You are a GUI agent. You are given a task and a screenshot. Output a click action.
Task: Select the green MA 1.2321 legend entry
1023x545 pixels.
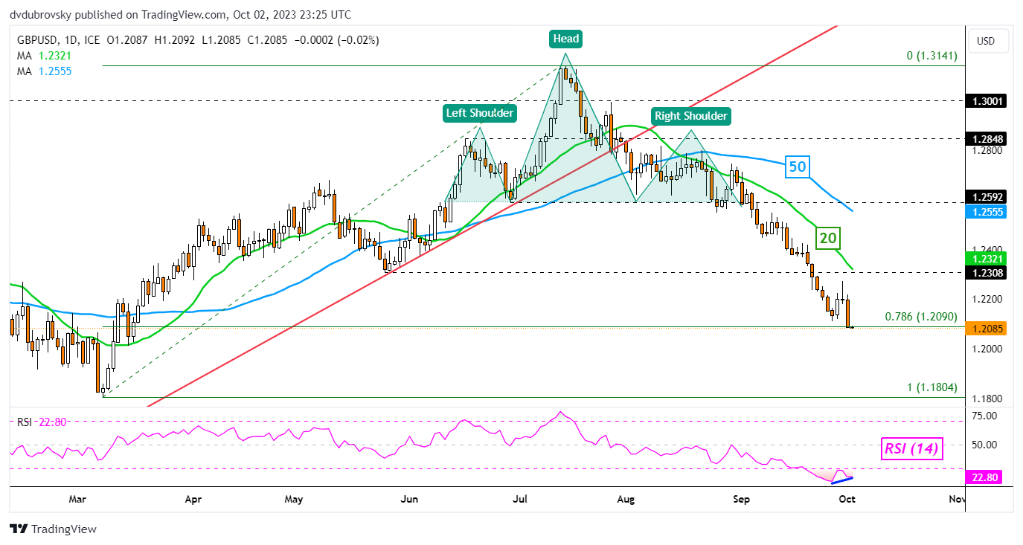(42, 55)
